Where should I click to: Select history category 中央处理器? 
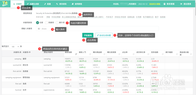click(x=56, y=17)
